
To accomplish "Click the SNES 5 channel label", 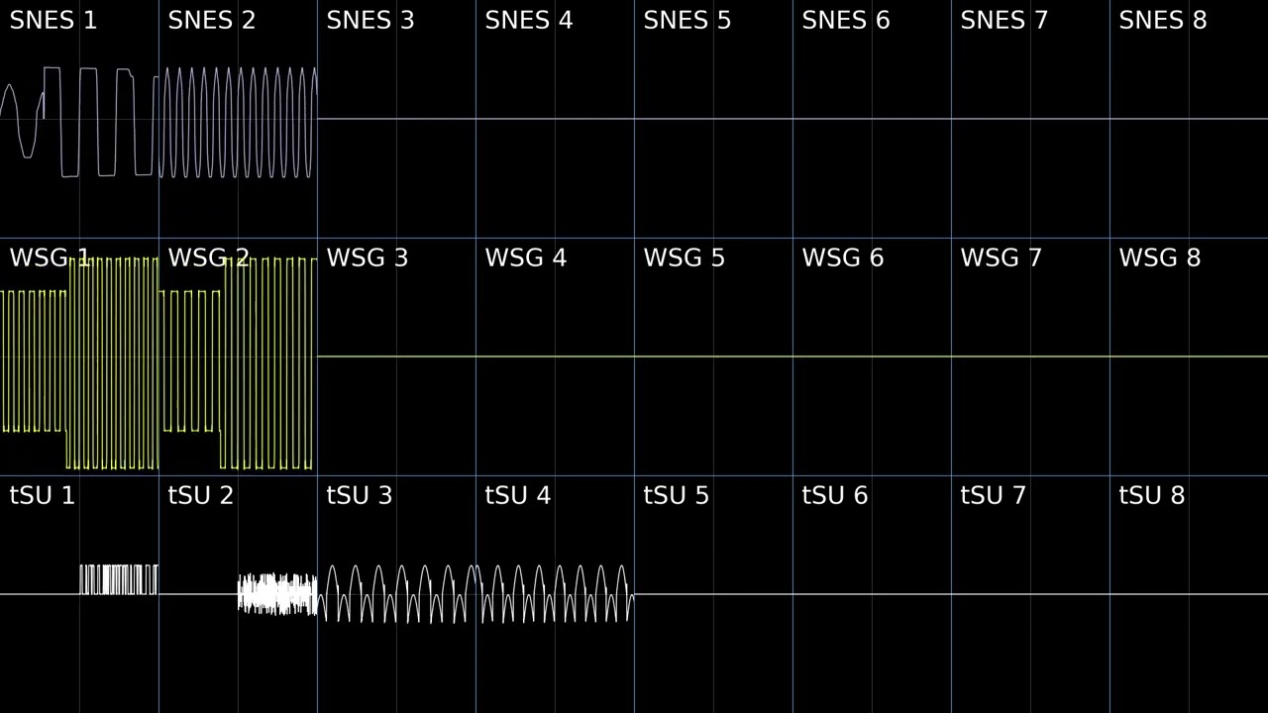I will (687, 21).
